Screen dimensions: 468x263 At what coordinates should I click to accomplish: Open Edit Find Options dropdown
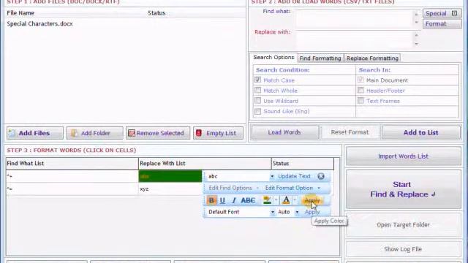tap(233, 188)
